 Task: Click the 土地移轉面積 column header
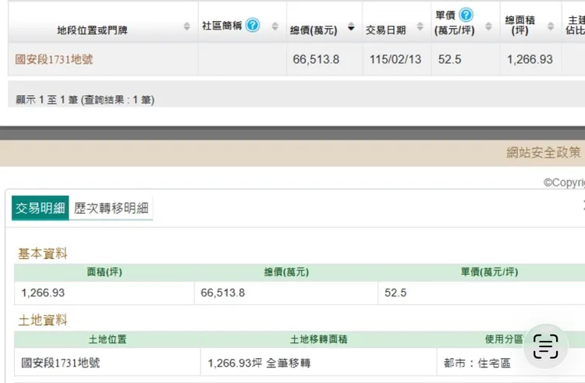pos(318,339)
